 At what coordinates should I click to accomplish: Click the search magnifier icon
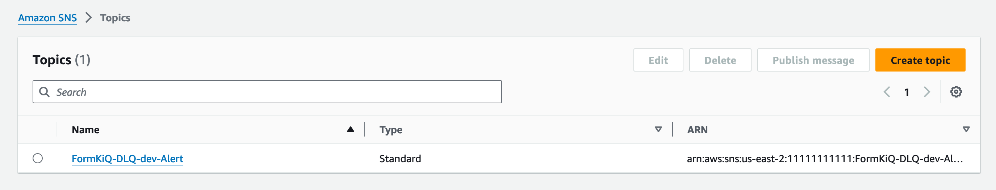[x=45, y=92]
